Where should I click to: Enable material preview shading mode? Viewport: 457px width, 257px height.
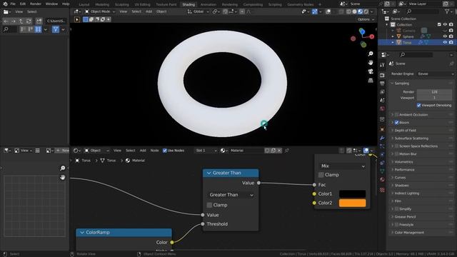click(360, 11)
